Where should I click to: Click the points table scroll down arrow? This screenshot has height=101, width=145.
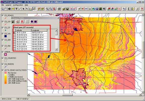[56, 49]
